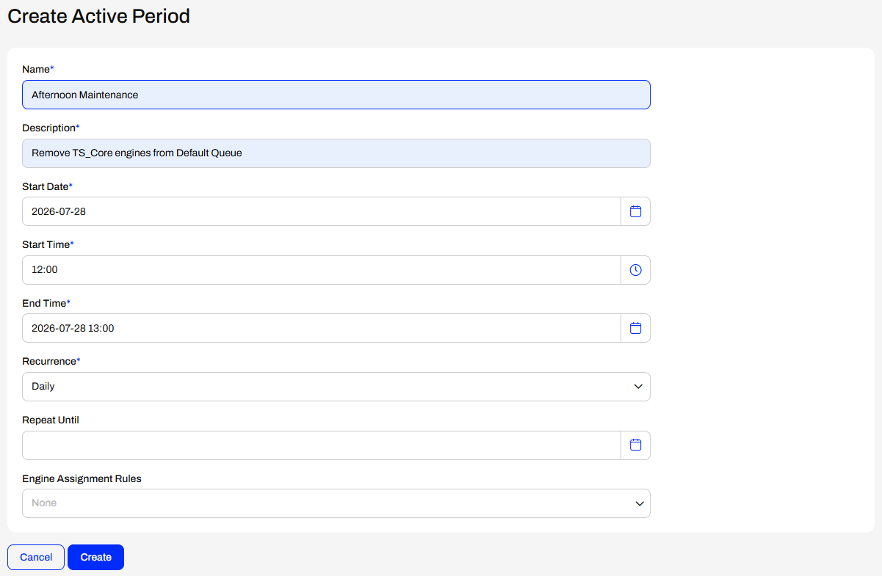Select the Start Date field showing 2026-07-28
The width and height of the screenshot is (882, 576).
[x=322, y=211]
